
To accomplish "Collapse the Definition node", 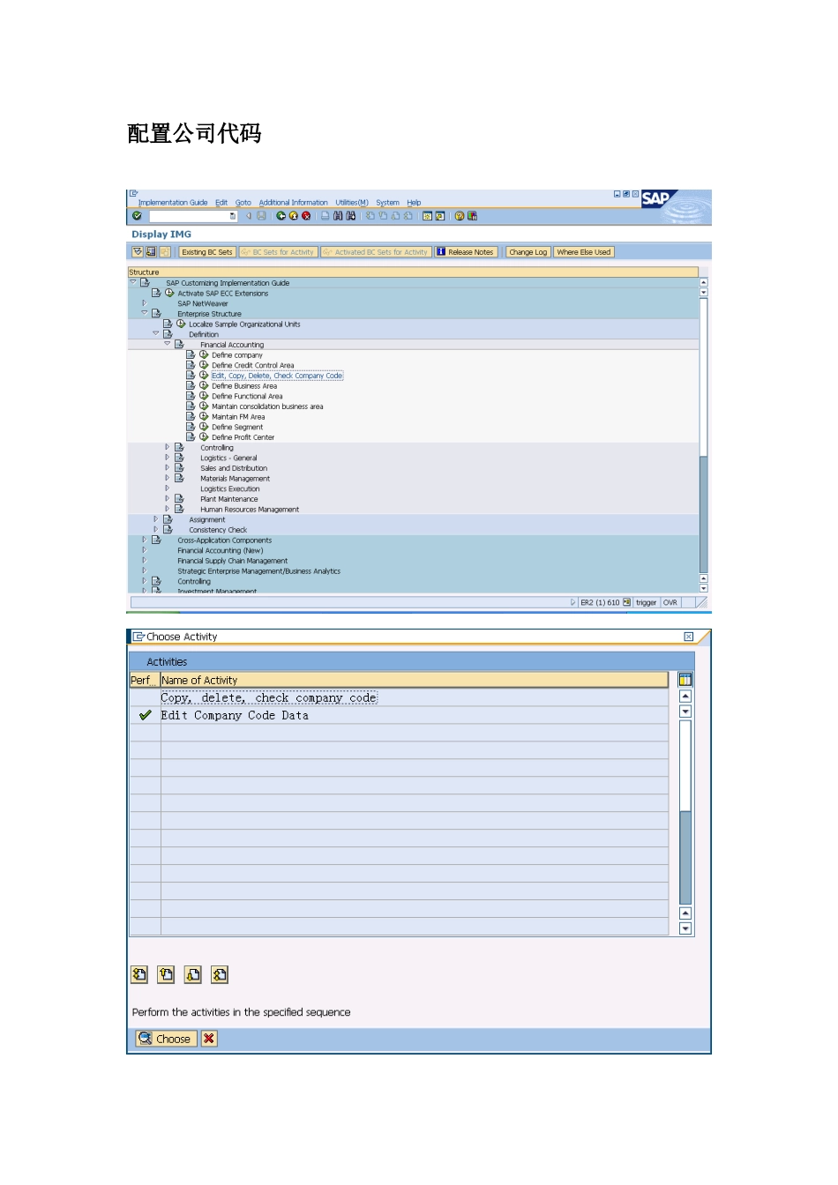I will pyautogui.click(x=156, y=334).
